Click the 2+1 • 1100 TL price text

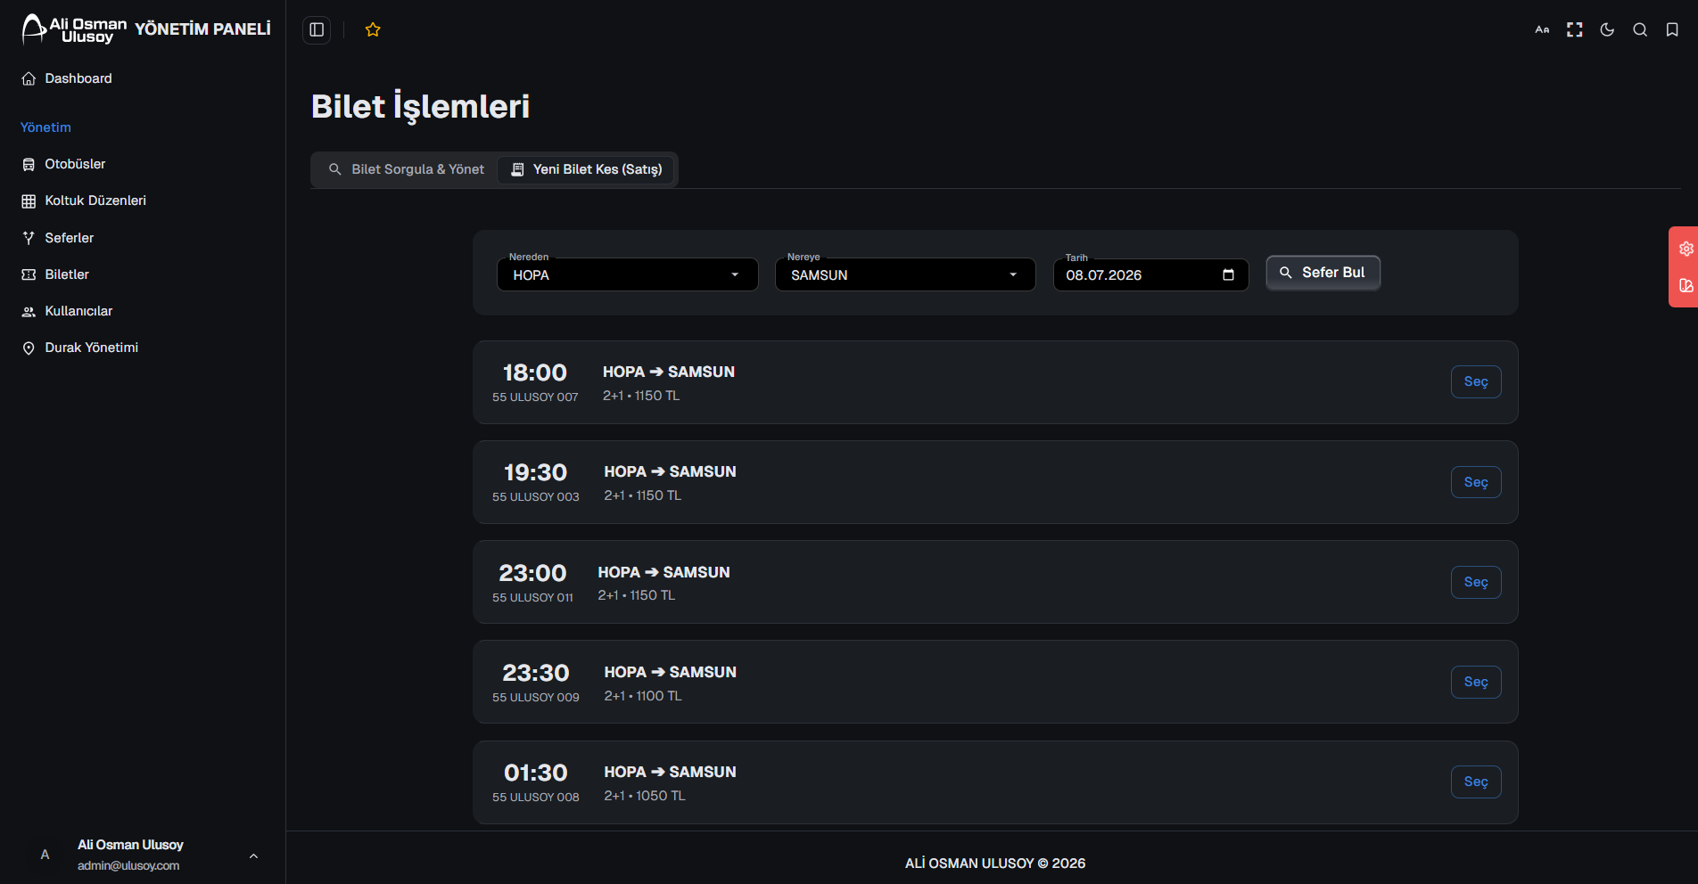point(643,696)
